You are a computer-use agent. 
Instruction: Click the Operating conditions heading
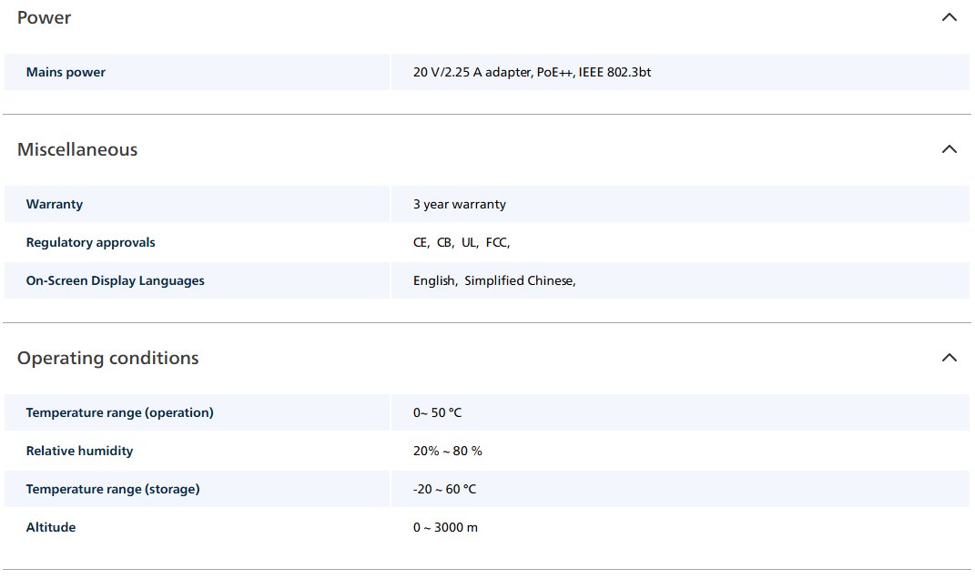tap(108, 358)
